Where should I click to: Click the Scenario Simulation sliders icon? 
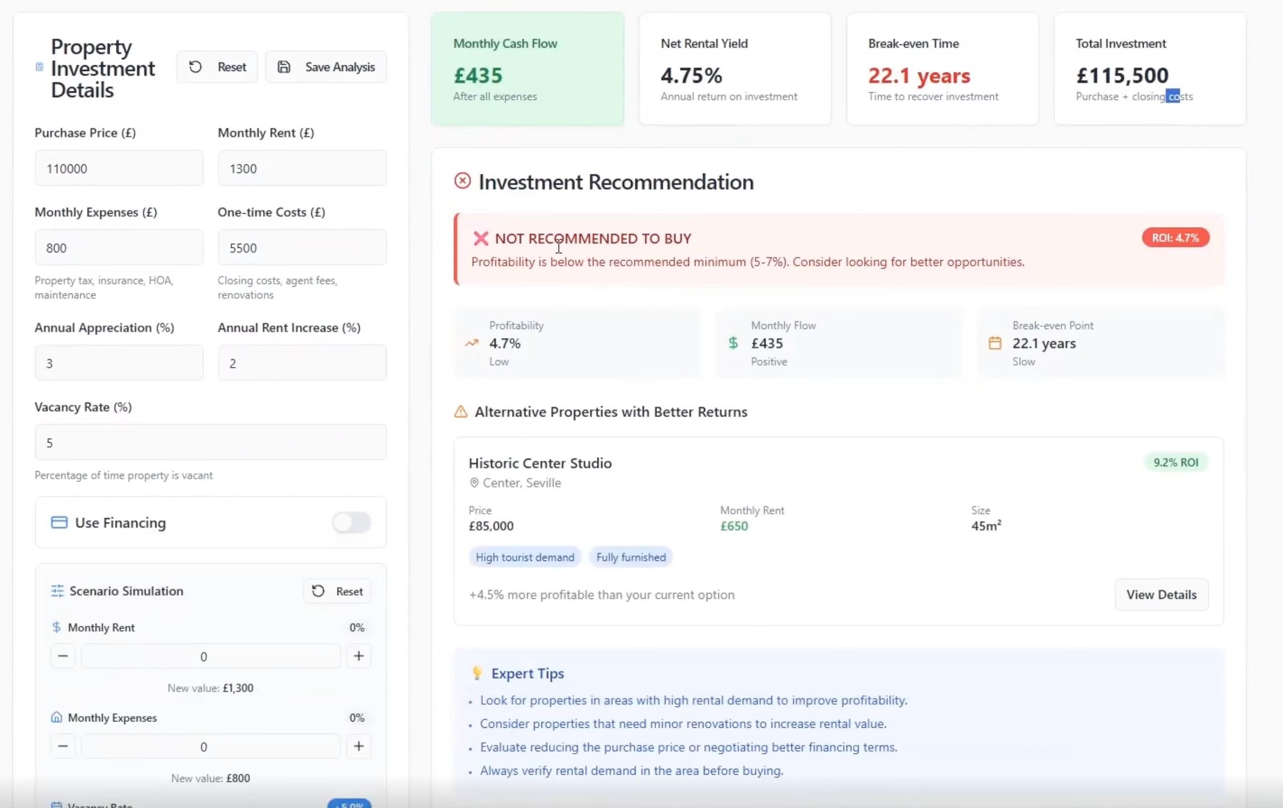[x=57, y=591]
